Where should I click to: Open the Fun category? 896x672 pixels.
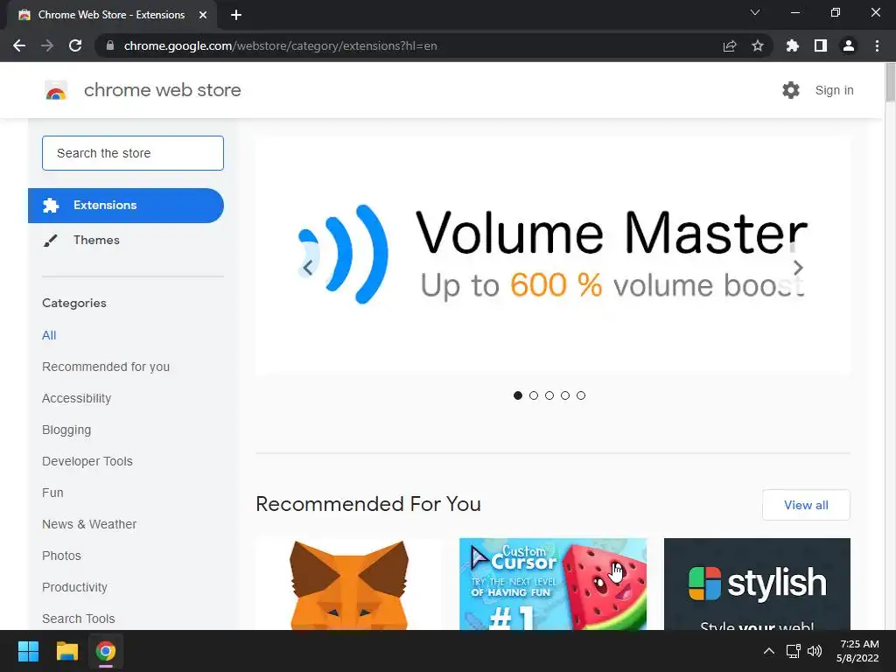point(52,493)
